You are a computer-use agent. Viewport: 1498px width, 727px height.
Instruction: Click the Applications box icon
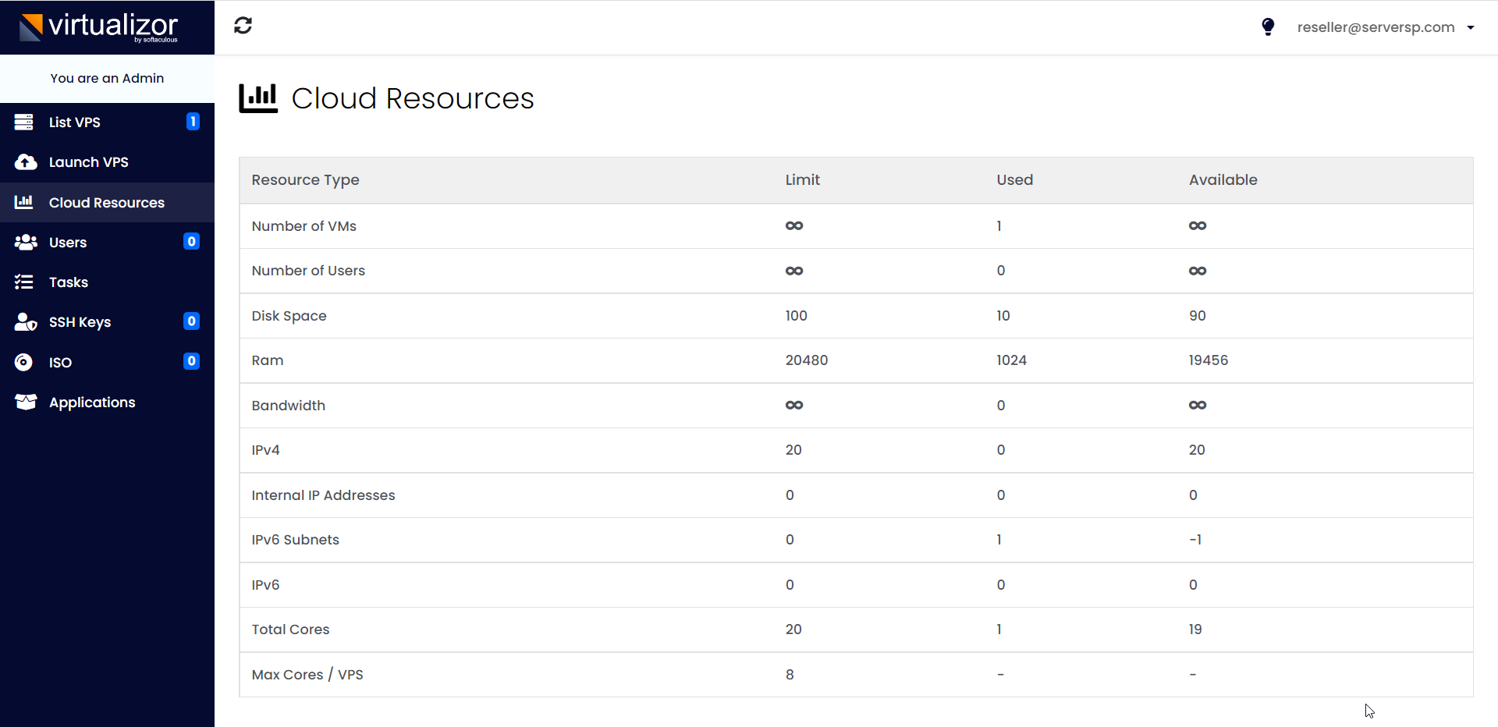pos(26,403)
